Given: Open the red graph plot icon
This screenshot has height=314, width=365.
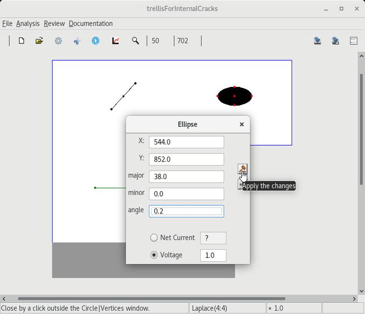Looking at the screenshot, I should [x=115, y=41].
